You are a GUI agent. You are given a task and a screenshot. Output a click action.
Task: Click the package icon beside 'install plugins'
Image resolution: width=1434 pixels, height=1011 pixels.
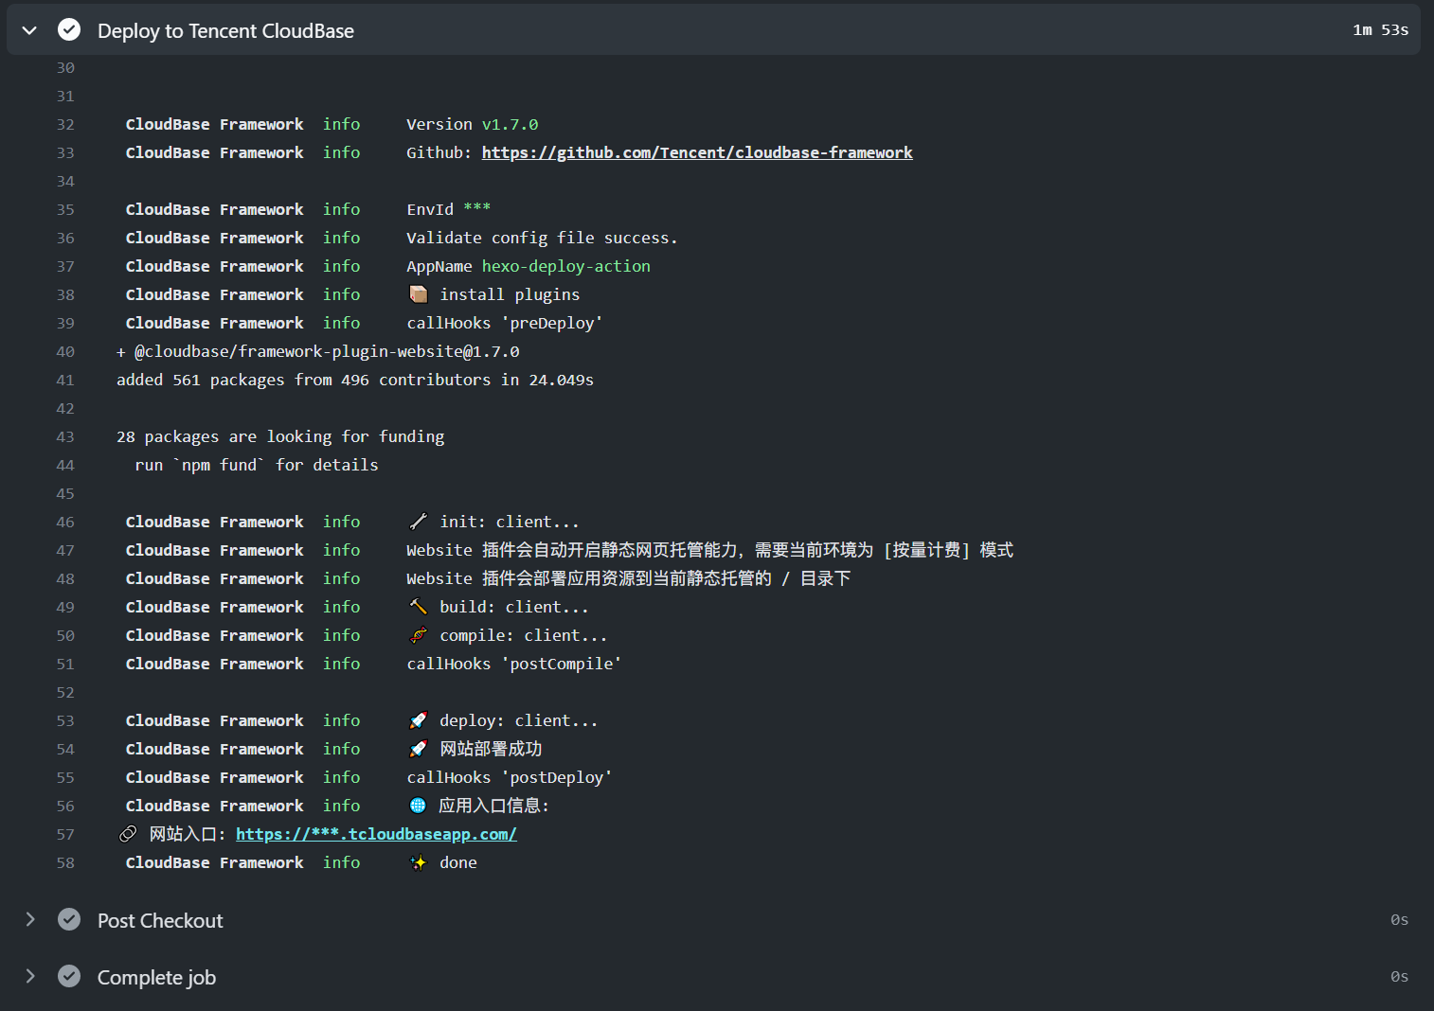click(x=419, y=293)
